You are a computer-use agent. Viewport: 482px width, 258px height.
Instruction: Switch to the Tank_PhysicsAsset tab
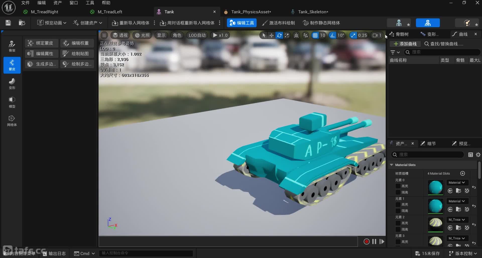click(x=251, y=12)
